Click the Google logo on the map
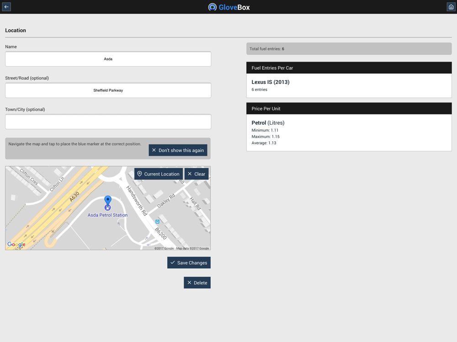Screen dimensions: 457x342 (x=16, y=244)
